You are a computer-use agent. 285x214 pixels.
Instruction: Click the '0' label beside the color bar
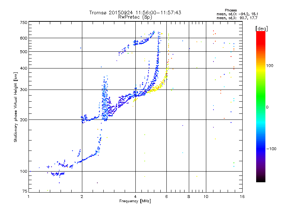(267, 107)
